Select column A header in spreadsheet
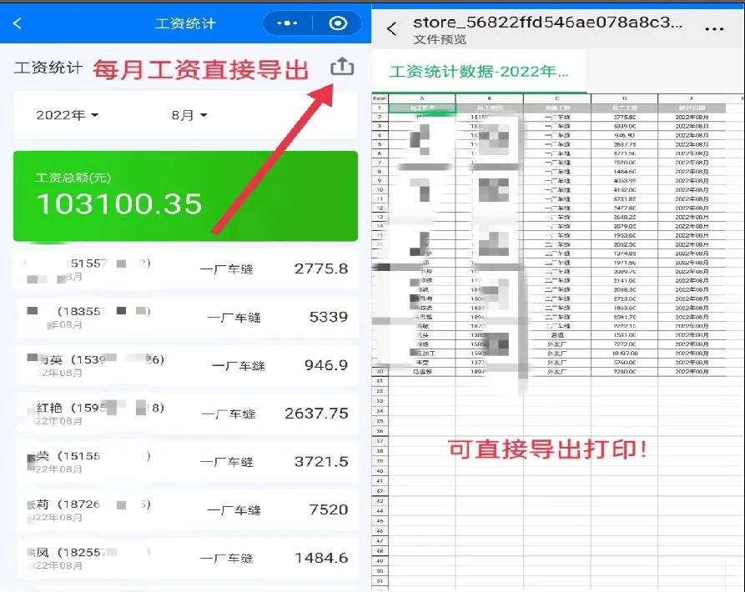The width and height of the screenshot is (745, 592). pos(422,98)
